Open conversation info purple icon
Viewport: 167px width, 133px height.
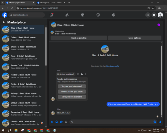(x=159, y=25)
